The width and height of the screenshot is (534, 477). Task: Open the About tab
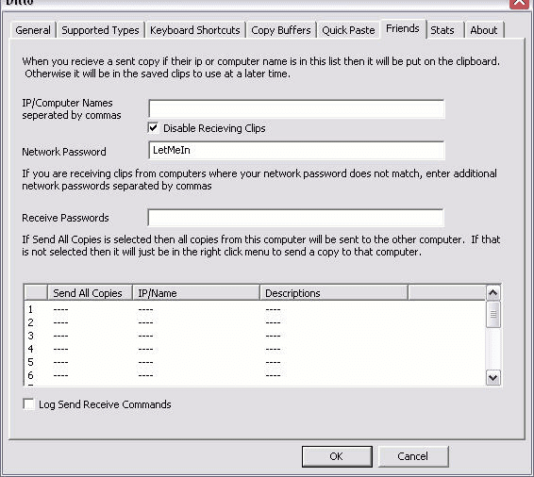[x=484, y=30]
